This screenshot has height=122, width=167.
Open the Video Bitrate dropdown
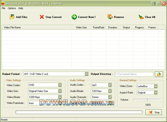tap(60, 97)
